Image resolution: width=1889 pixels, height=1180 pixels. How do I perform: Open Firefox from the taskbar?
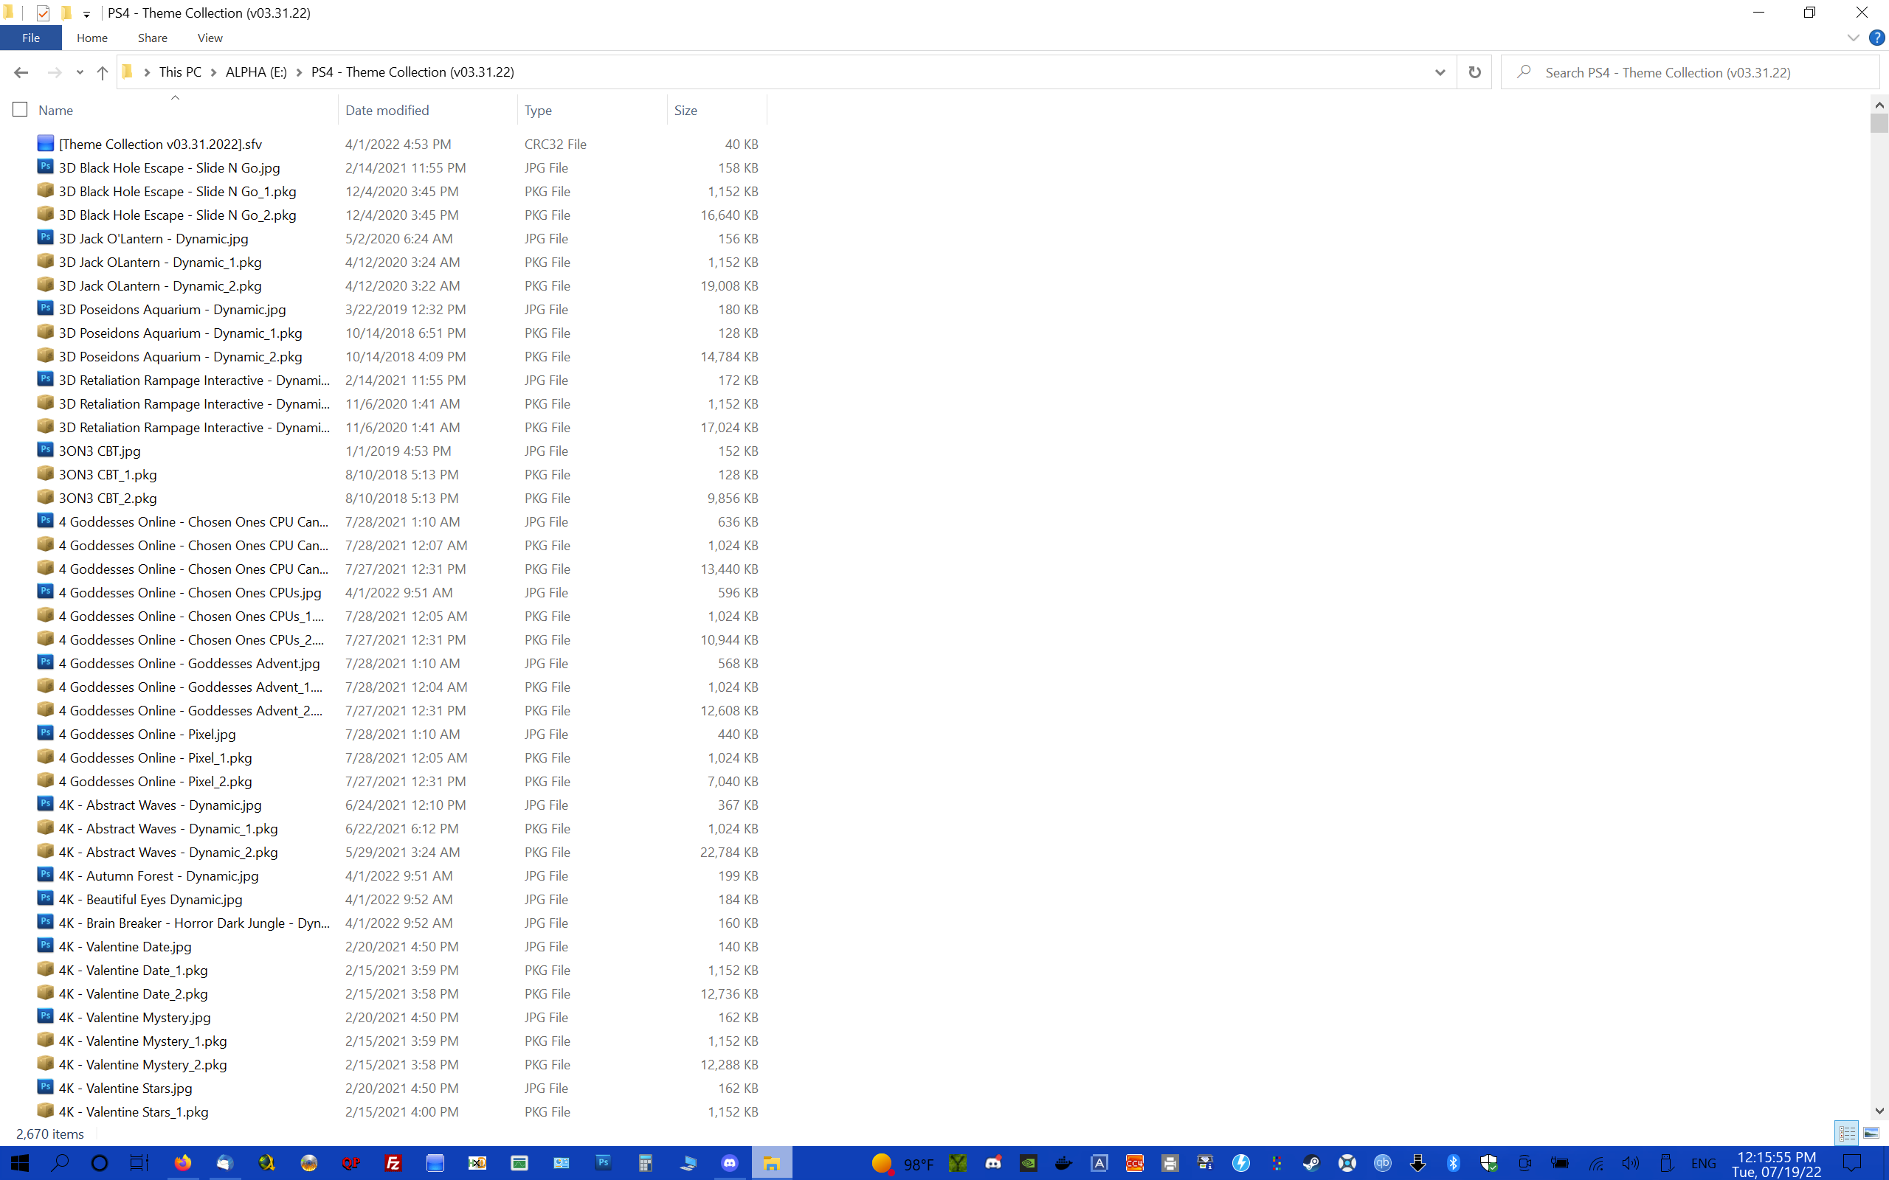pyautogui.click(x=183, y=1163)
